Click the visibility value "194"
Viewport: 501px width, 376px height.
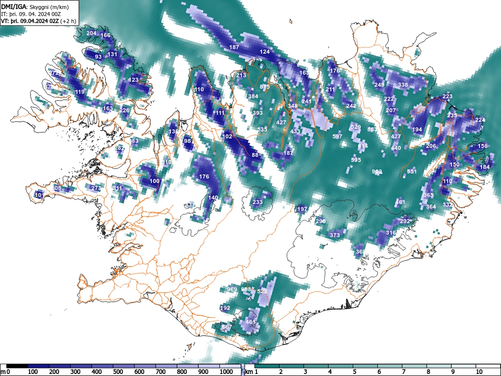[417, 129]
